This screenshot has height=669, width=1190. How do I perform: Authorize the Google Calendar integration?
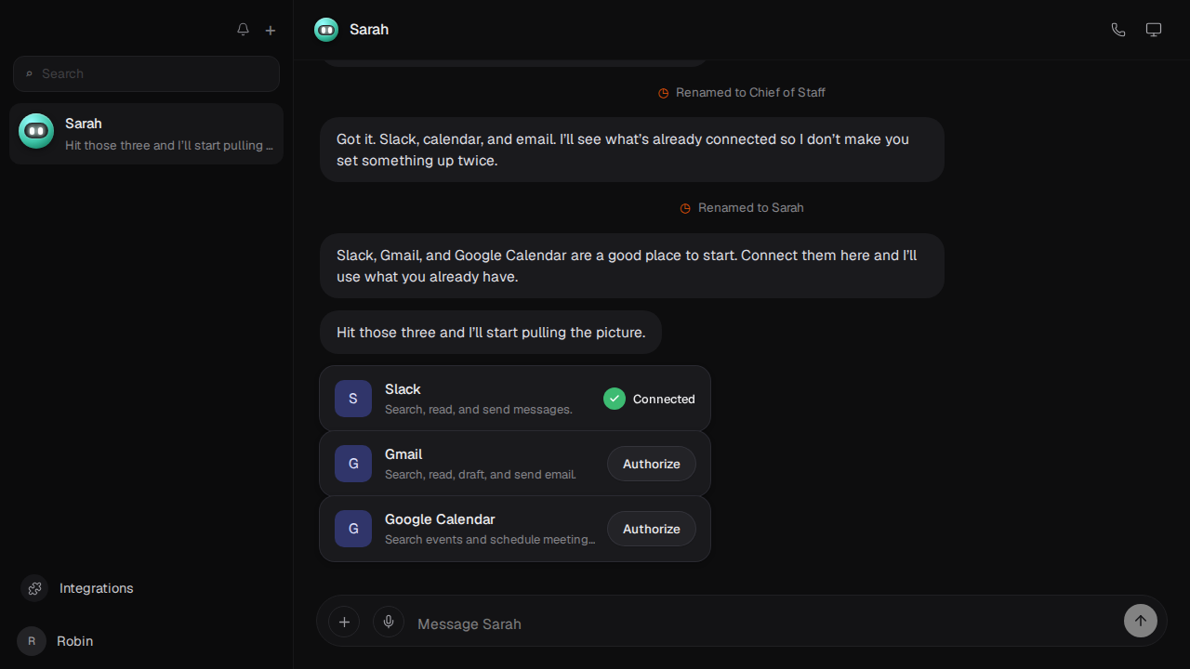click(652, 529)
